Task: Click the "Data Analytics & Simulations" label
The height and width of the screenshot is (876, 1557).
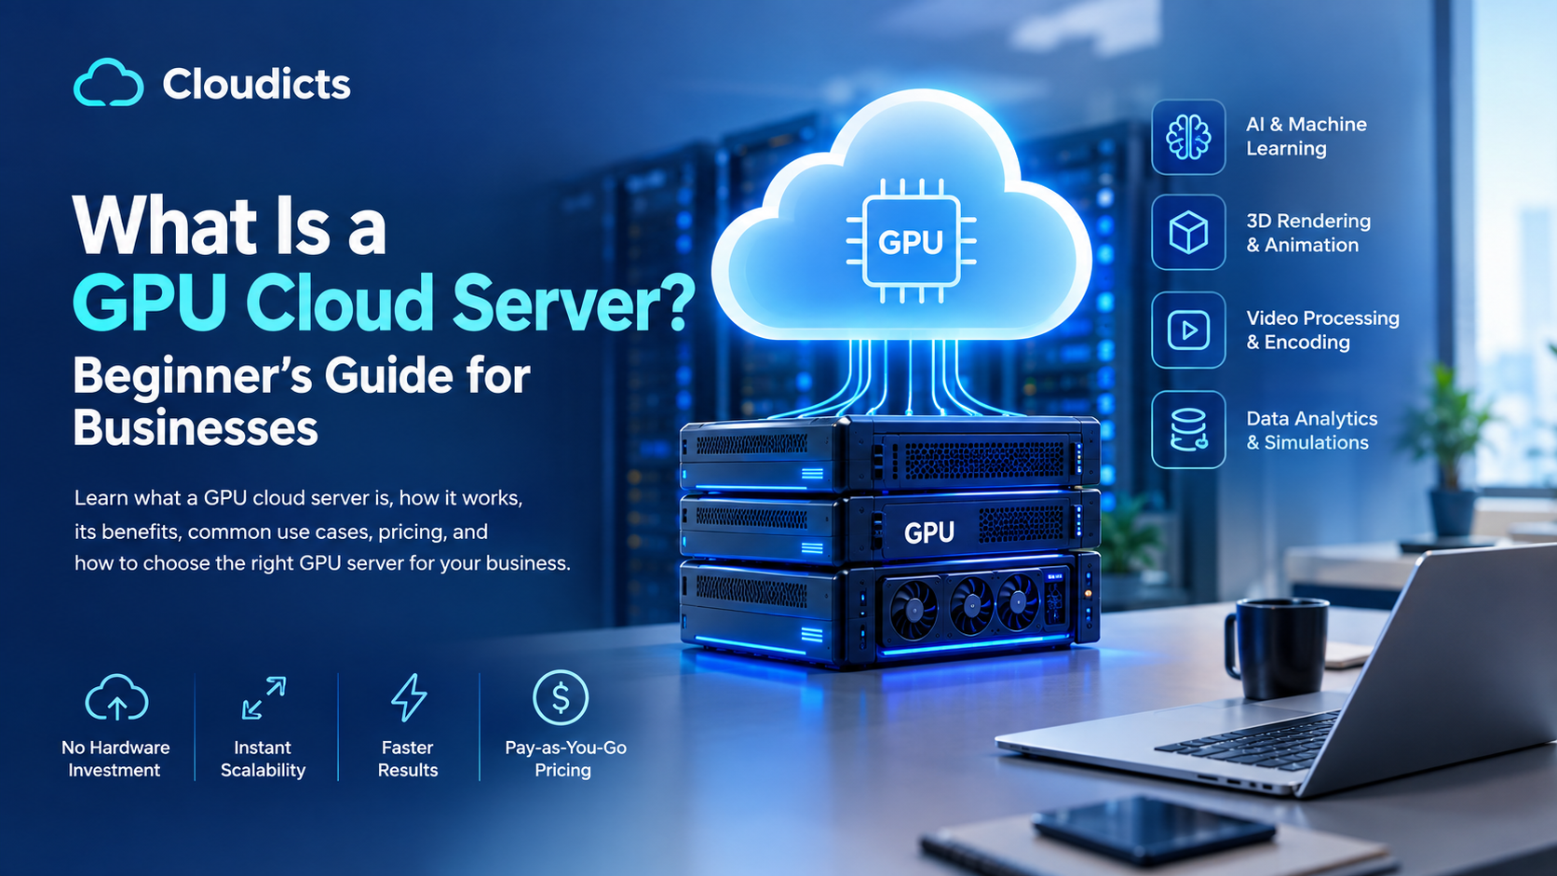Action: coord(1311,430)
